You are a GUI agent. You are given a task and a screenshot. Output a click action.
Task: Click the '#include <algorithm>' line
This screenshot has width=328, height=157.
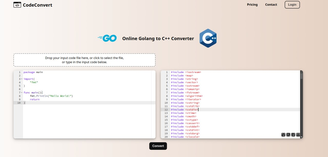click(187, 96)
